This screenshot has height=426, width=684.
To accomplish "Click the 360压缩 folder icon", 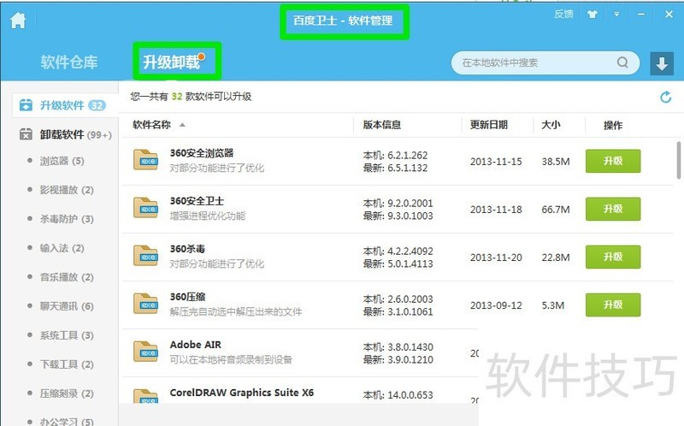I will (x=147, y=304).
